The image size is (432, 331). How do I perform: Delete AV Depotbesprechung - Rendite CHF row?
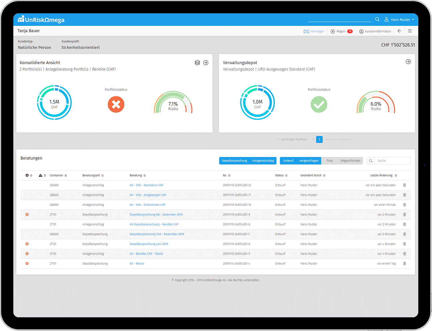click(405, 224)
